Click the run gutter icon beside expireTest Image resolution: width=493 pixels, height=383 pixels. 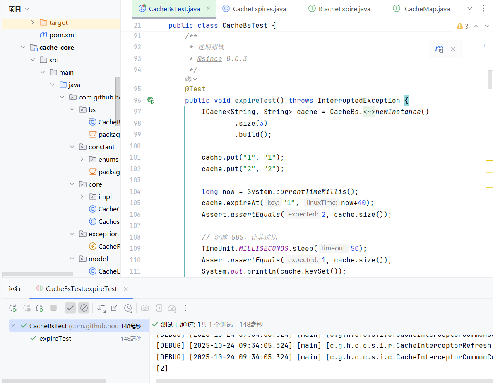pos(151,100)
